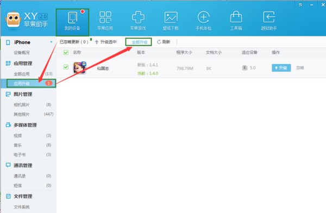
Task: Click the Picture Management (图片管理) section icon
Action: [8, 94]
